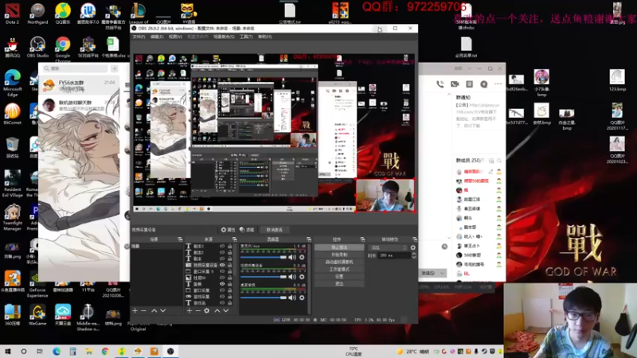Toggle visibility of image source row
This screenshot has height=358, width=637.
point(222,278)
